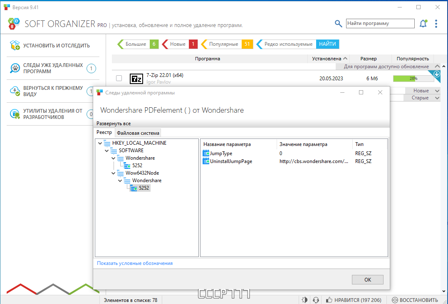Click the HKEY_LOCAL_MACHINE registry icon
The height and width of the screenshot is (304, 448).
[x=107, y=143]
